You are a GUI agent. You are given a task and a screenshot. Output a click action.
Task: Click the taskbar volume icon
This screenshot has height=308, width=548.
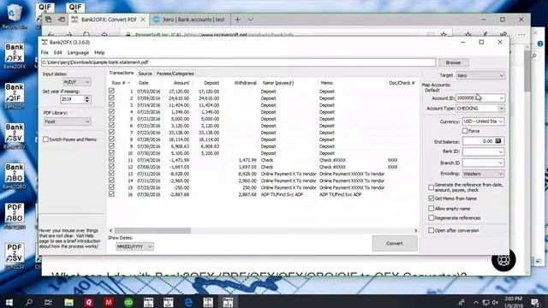point(495,302)
